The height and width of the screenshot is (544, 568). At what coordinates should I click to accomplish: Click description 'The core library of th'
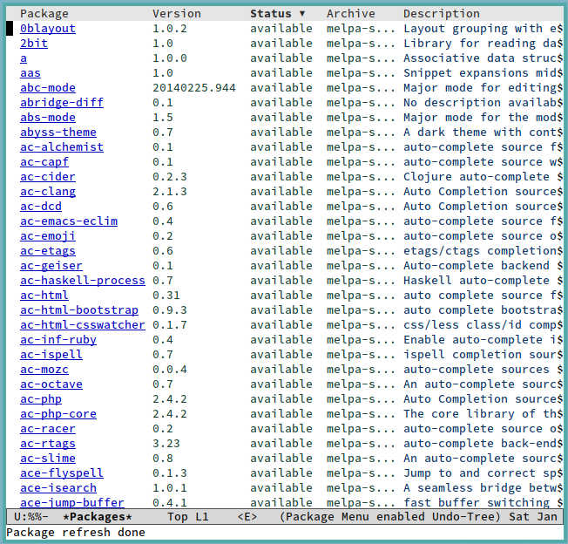(480, 414)
